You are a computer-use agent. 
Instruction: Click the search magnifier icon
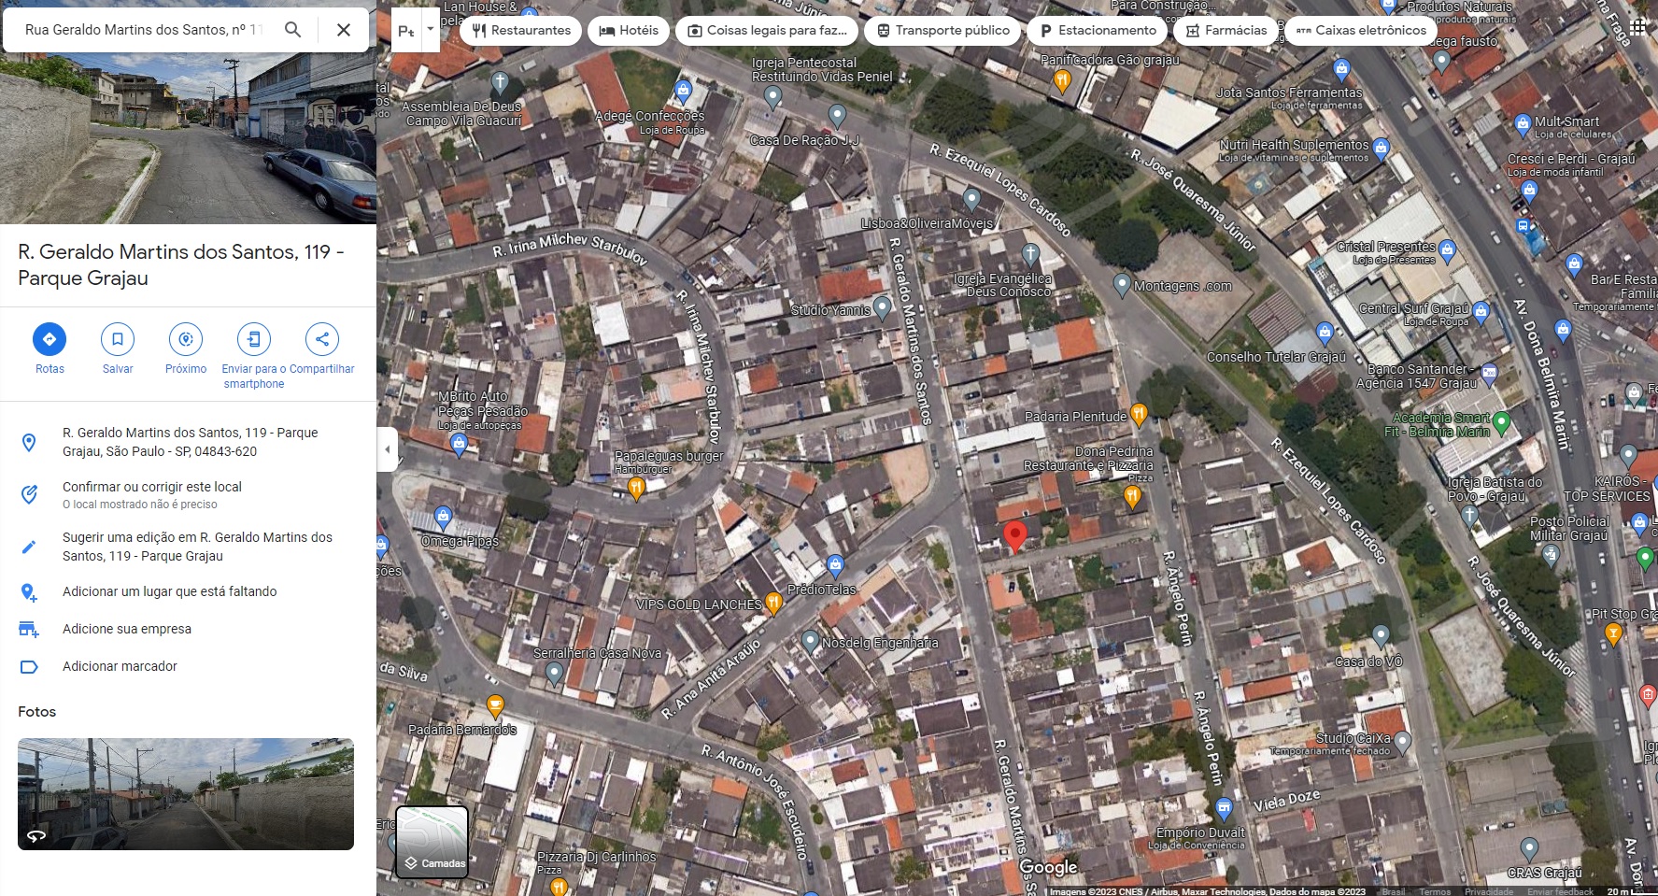tap(292, 30)
